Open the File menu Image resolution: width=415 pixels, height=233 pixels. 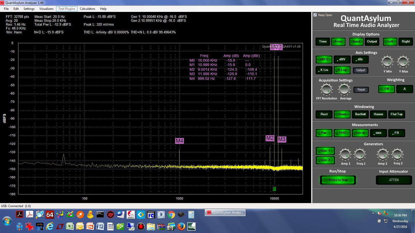coord(6,9)
